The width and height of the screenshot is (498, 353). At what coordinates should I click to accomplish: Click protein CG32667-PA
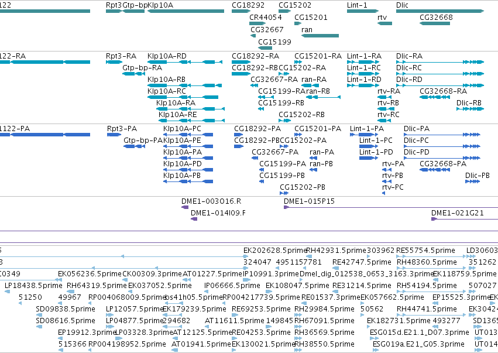[x=255, y=158]
